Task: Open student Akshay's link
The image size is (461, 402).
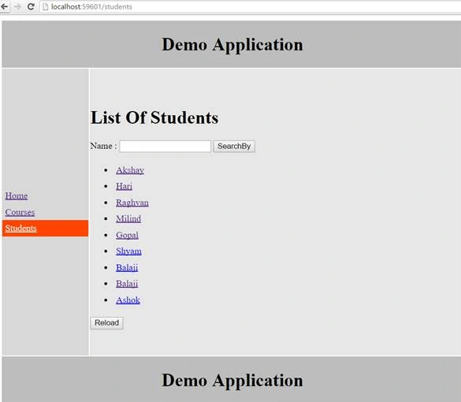Action: pyautogui.click(x=130, y=170)
